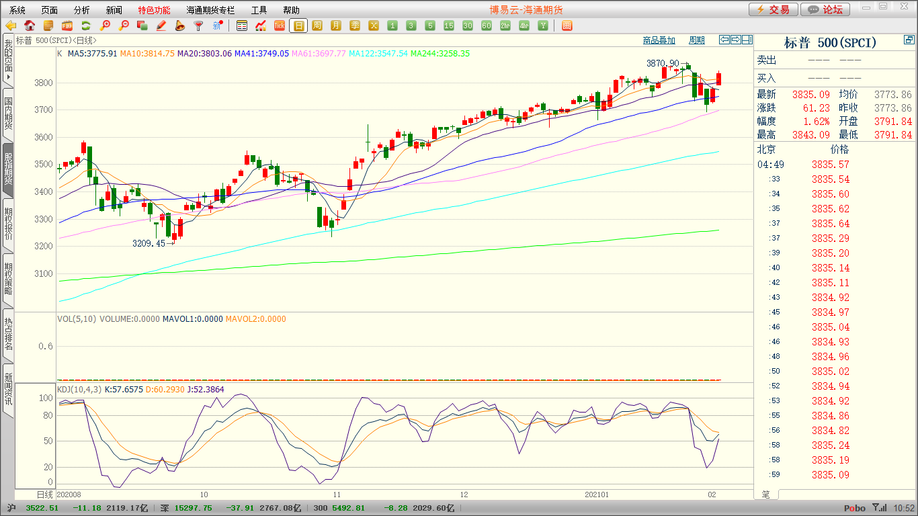The height and width of the screenshot is (516, 918).
Task: Click the 沪 index value 3522.51
Action: pyautogui.click(x=42, y=509)
